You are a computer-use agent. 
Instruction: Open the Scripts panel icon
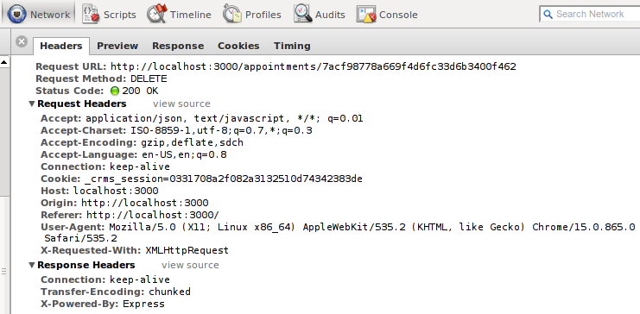pos(91,15)
